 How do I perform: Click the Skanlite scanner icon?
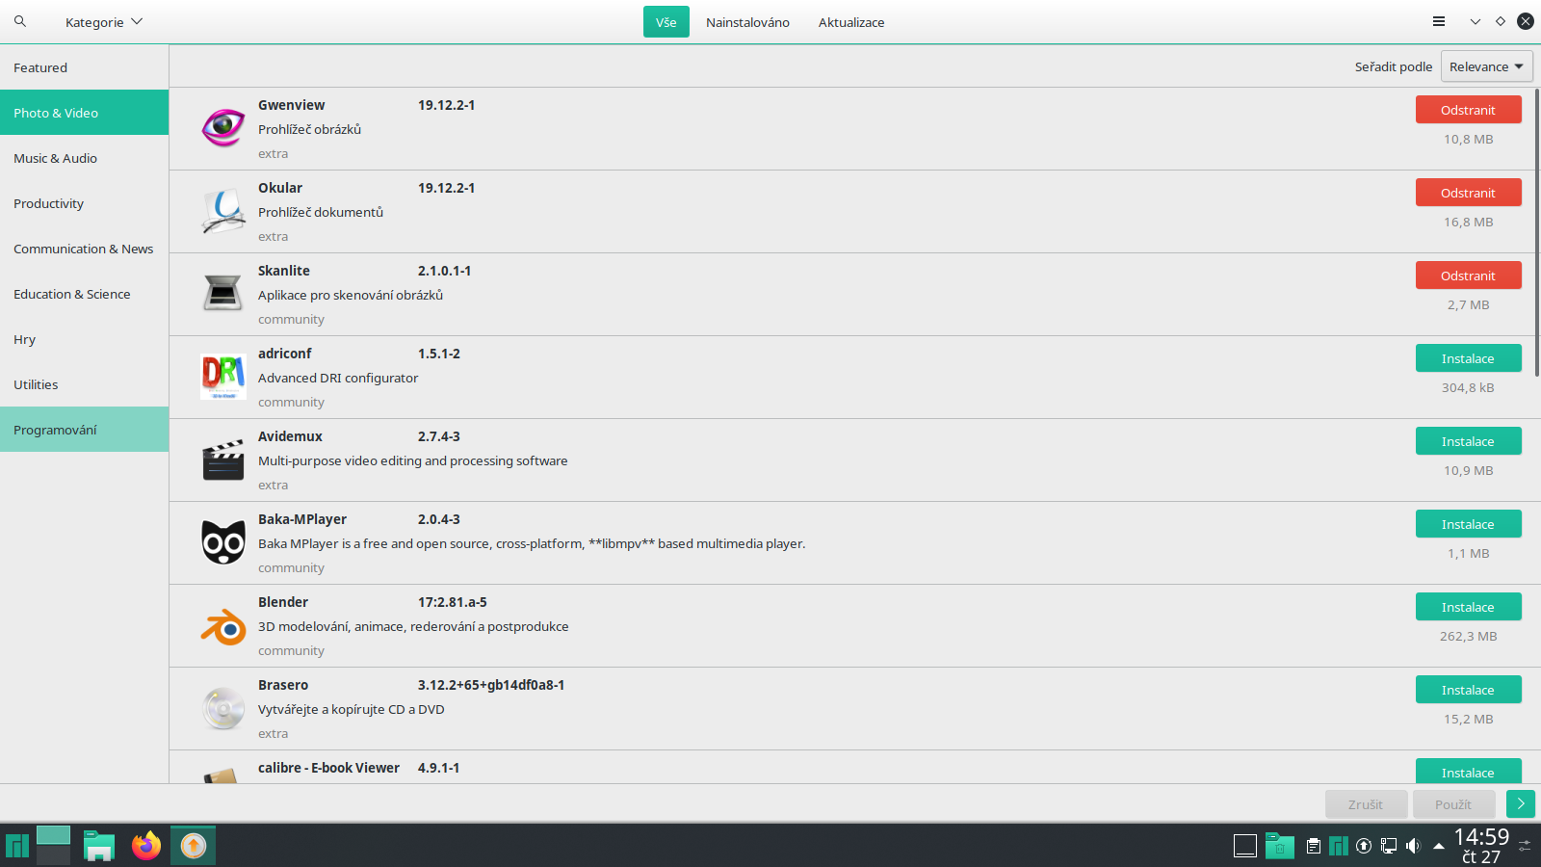pos(222,293)
